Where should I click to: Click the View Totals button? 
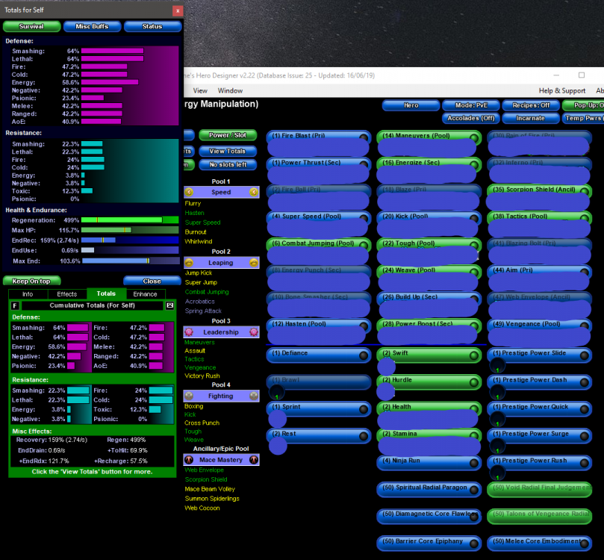tap(227, 151)
